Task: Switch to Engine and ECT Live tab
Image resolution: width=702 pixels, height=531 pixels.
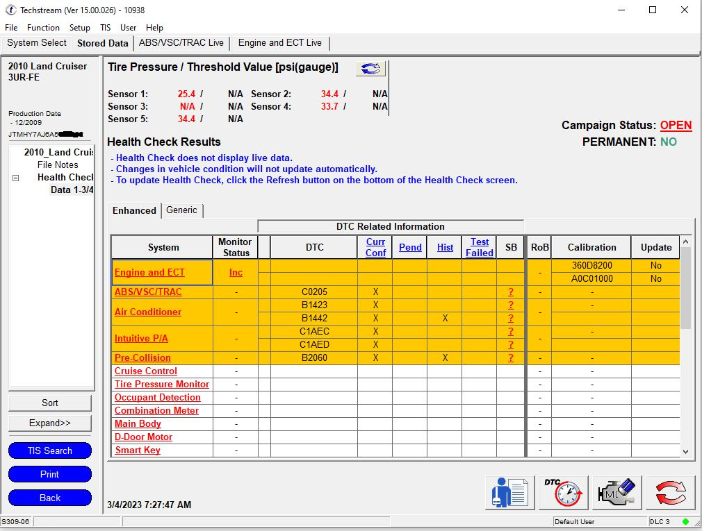Action: pos(279,43)
